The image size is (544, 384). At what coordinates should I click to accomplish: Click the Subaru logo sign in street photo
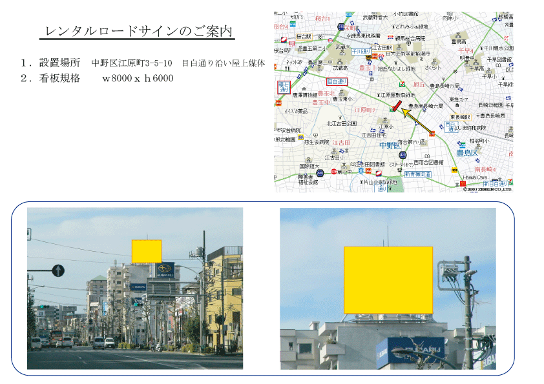[165, 270]
